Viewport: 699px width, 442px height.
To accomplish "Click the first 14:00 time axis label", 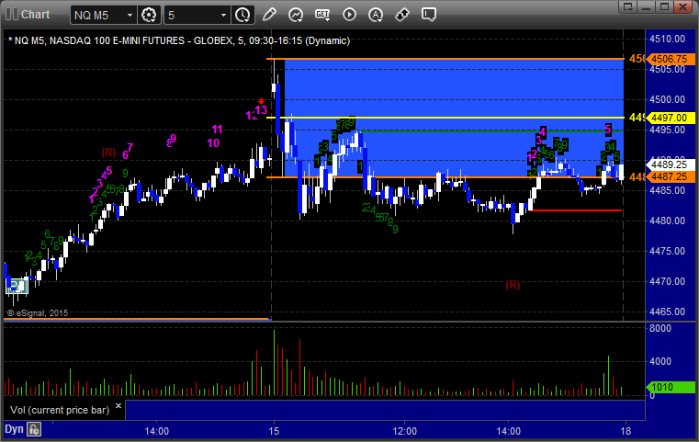I will point(156,431).
